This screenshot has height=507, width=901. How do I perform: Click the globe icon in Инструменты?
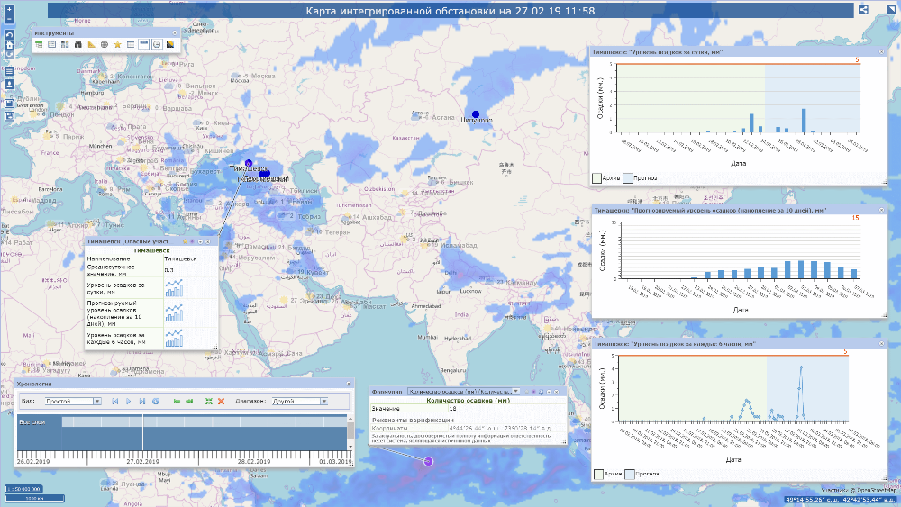105,44
